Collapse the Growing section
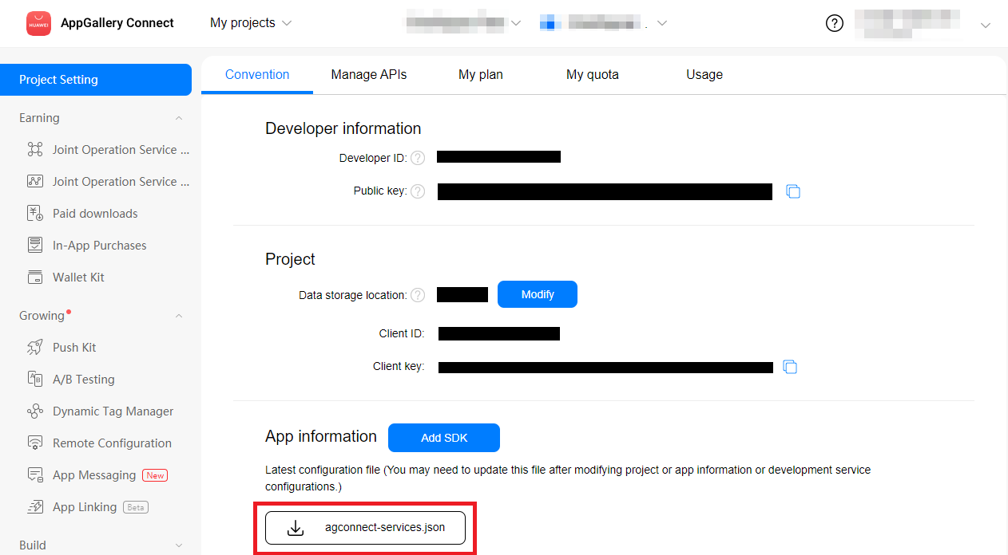Viewport: 1008px width, 555px height. (179, 316)
